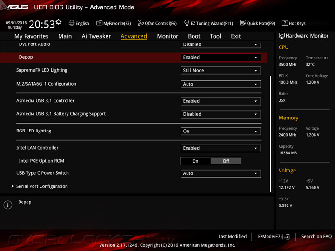The width and height of the screenshot is (335, 251).
Task: Click the info icon beside Depop description
Action: coord(7,205)
